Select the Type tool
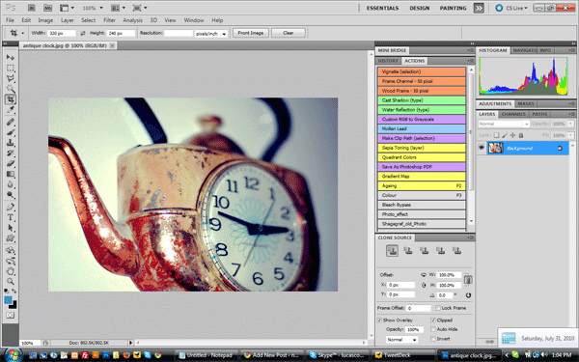Image resolution: width=579 pixels, height=362 pixels. pos(11,217)
